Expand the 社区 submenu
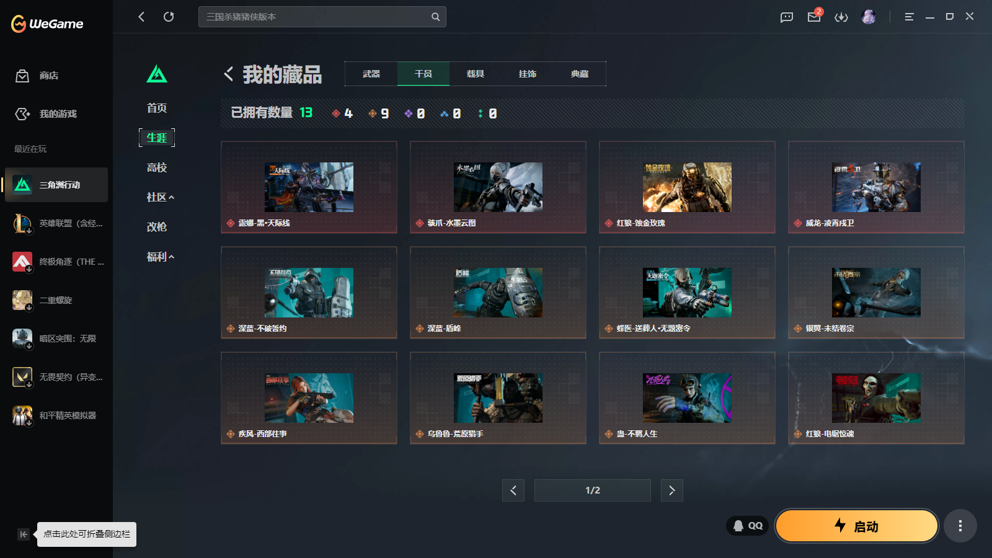The image size is (992, 558). point(161,197)
